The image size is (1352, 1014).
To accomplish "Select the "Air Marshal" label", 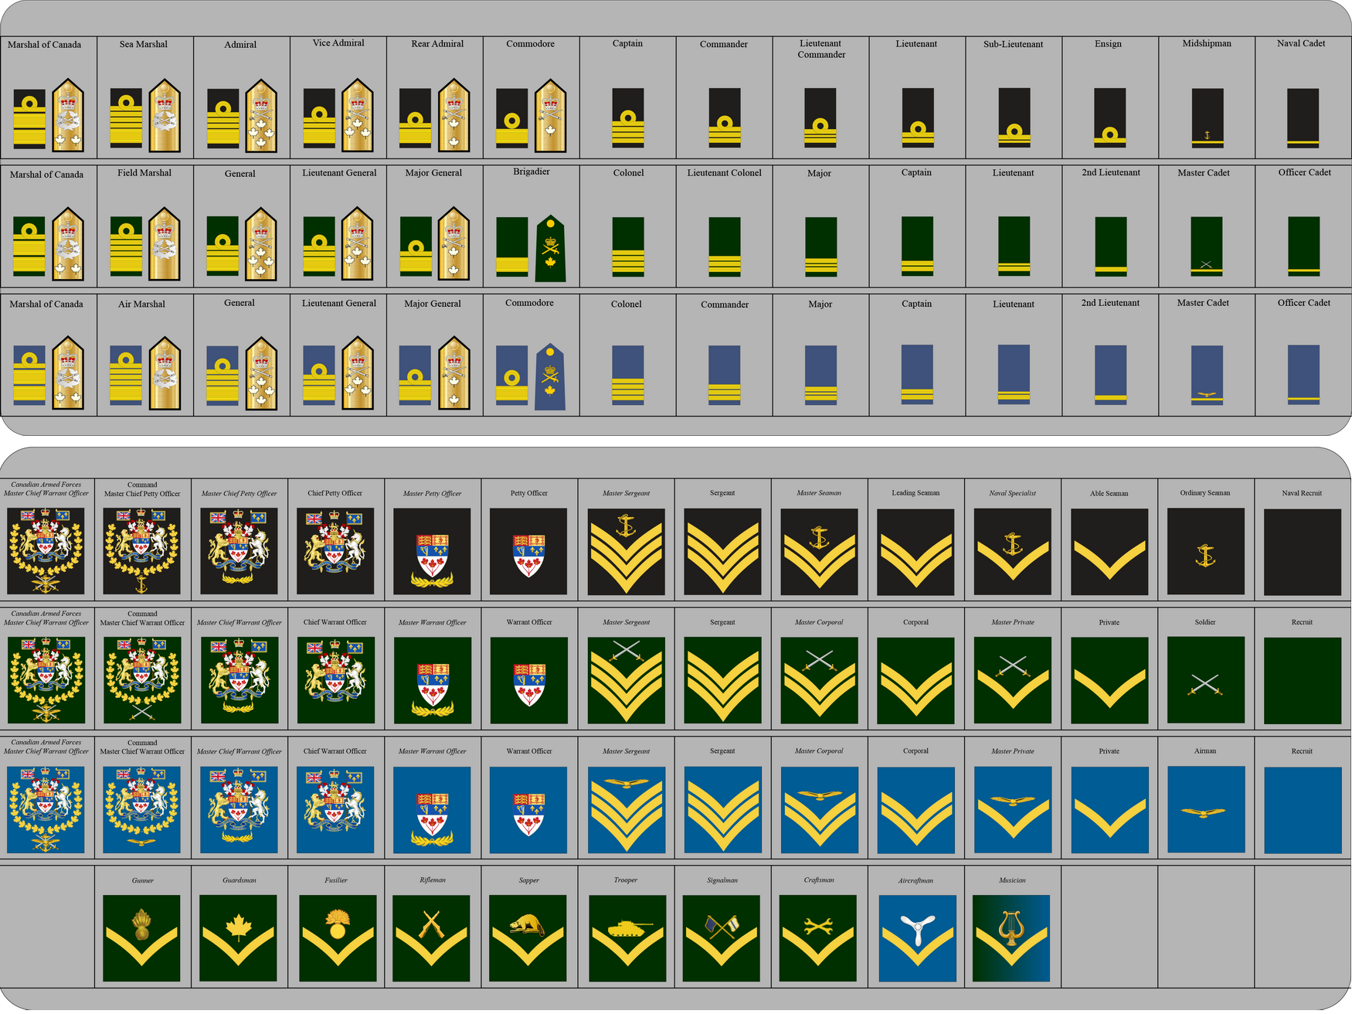I will tap(141, 305).
